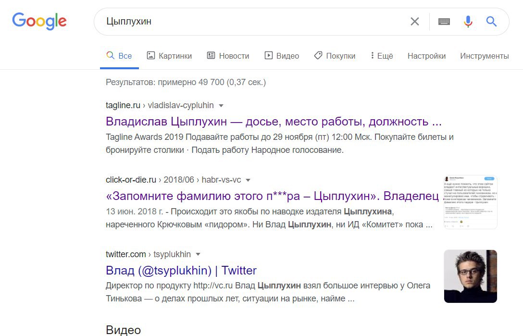Expand dropdown arrow next to twitter.com result

(x=198, y=254)
